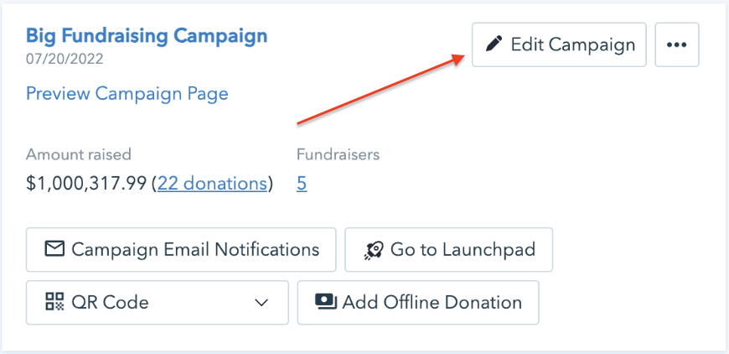
Task: Click the QR code grid icon
Action: [54, 302]
